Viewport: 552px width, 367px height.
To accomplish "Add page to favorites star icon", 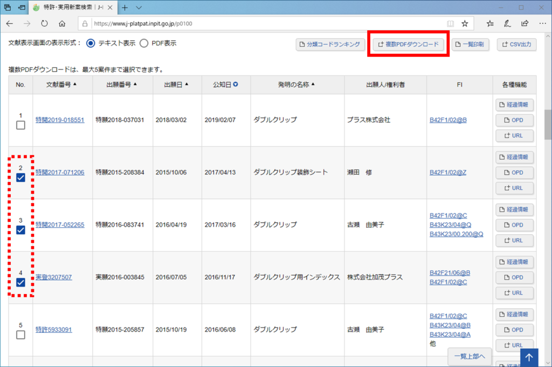I will click(465, 24).
